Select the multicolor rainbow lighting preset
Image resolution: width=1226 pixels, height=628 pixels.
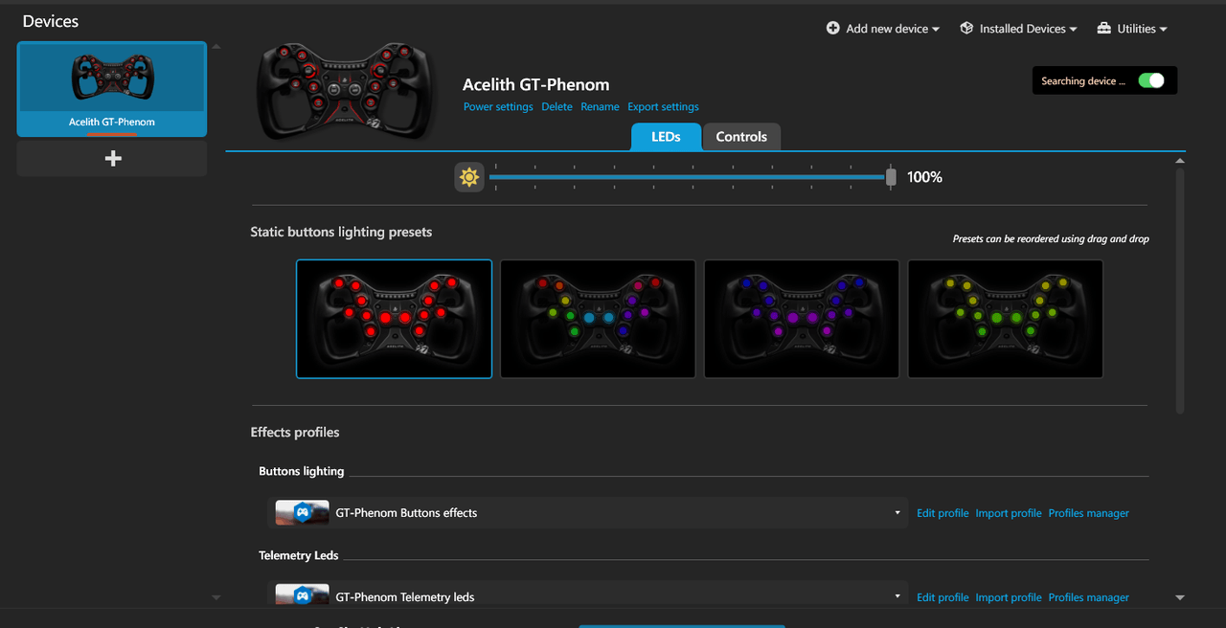pos(598,319)
